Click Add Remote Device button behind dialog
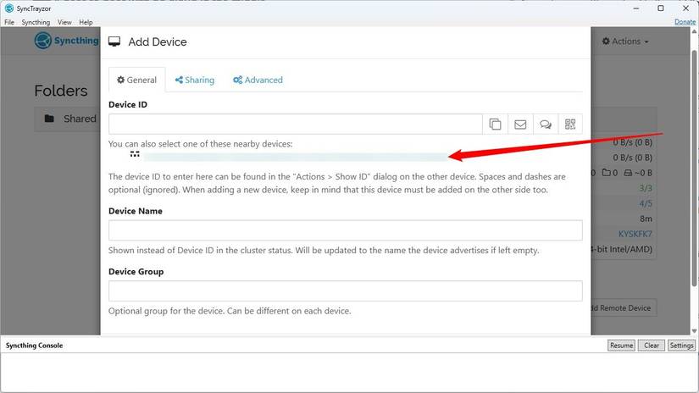Image resolution: width=699 pixels, height=393 pixels. click(x=624, y=308)
